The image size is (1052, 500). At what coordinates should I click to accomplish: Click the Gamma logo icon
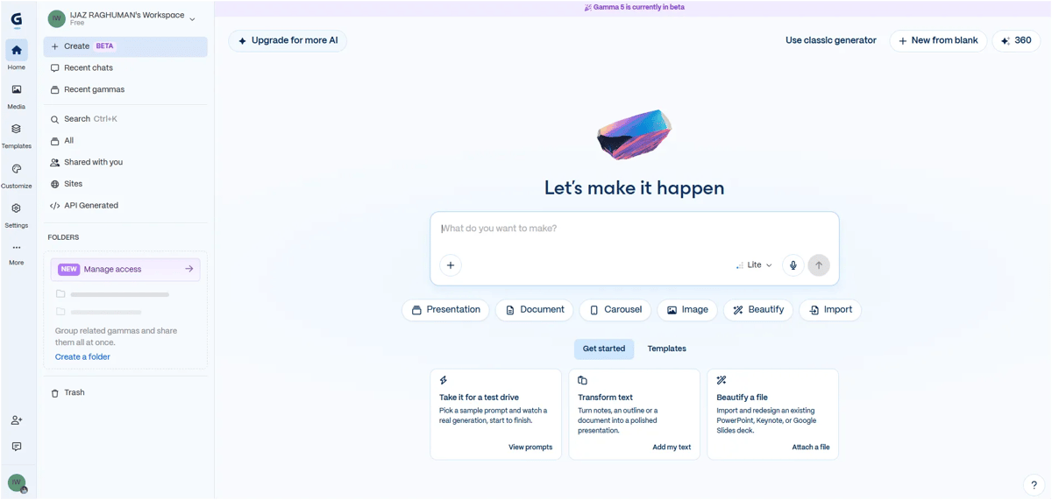16,19
